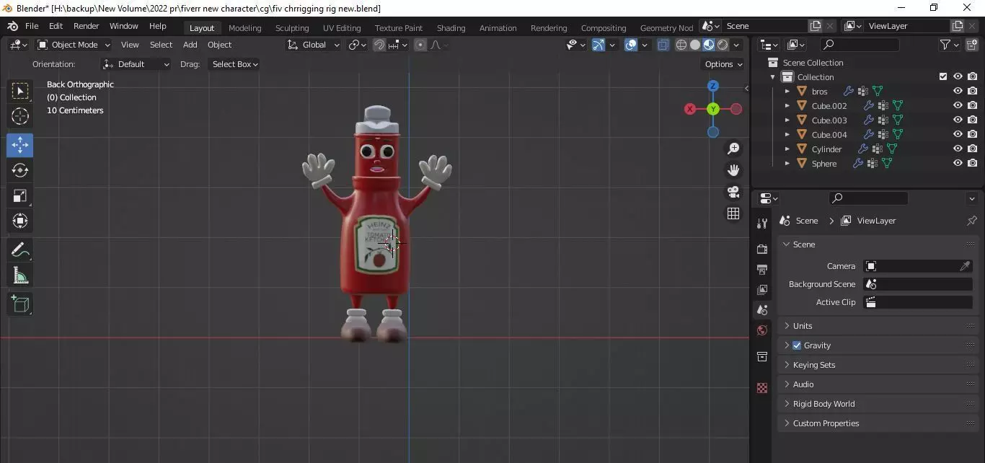The image size is (985, 463).
Task: Open the Select Box drag dropdown
Action: tap(234, 64)
